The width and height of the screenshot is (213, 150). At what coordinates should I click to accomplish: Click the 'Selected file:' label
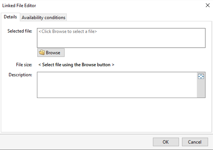tap(20, 31)
